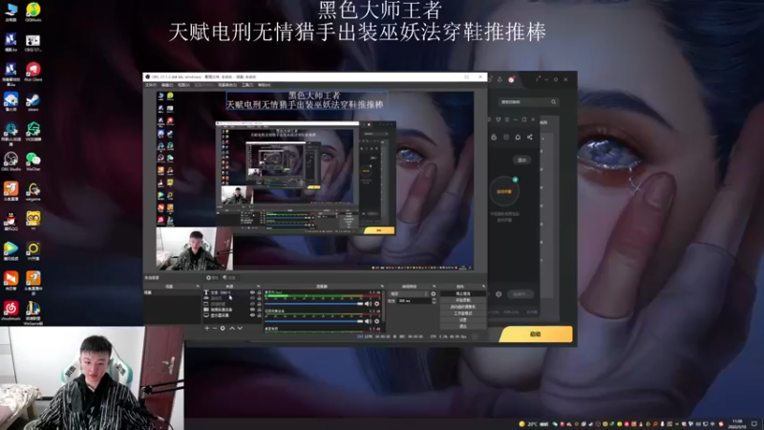The width and height of the screenshot is (764, 430).
Task: Open the 工具 menu in OBS
Action: click(247, 85)
